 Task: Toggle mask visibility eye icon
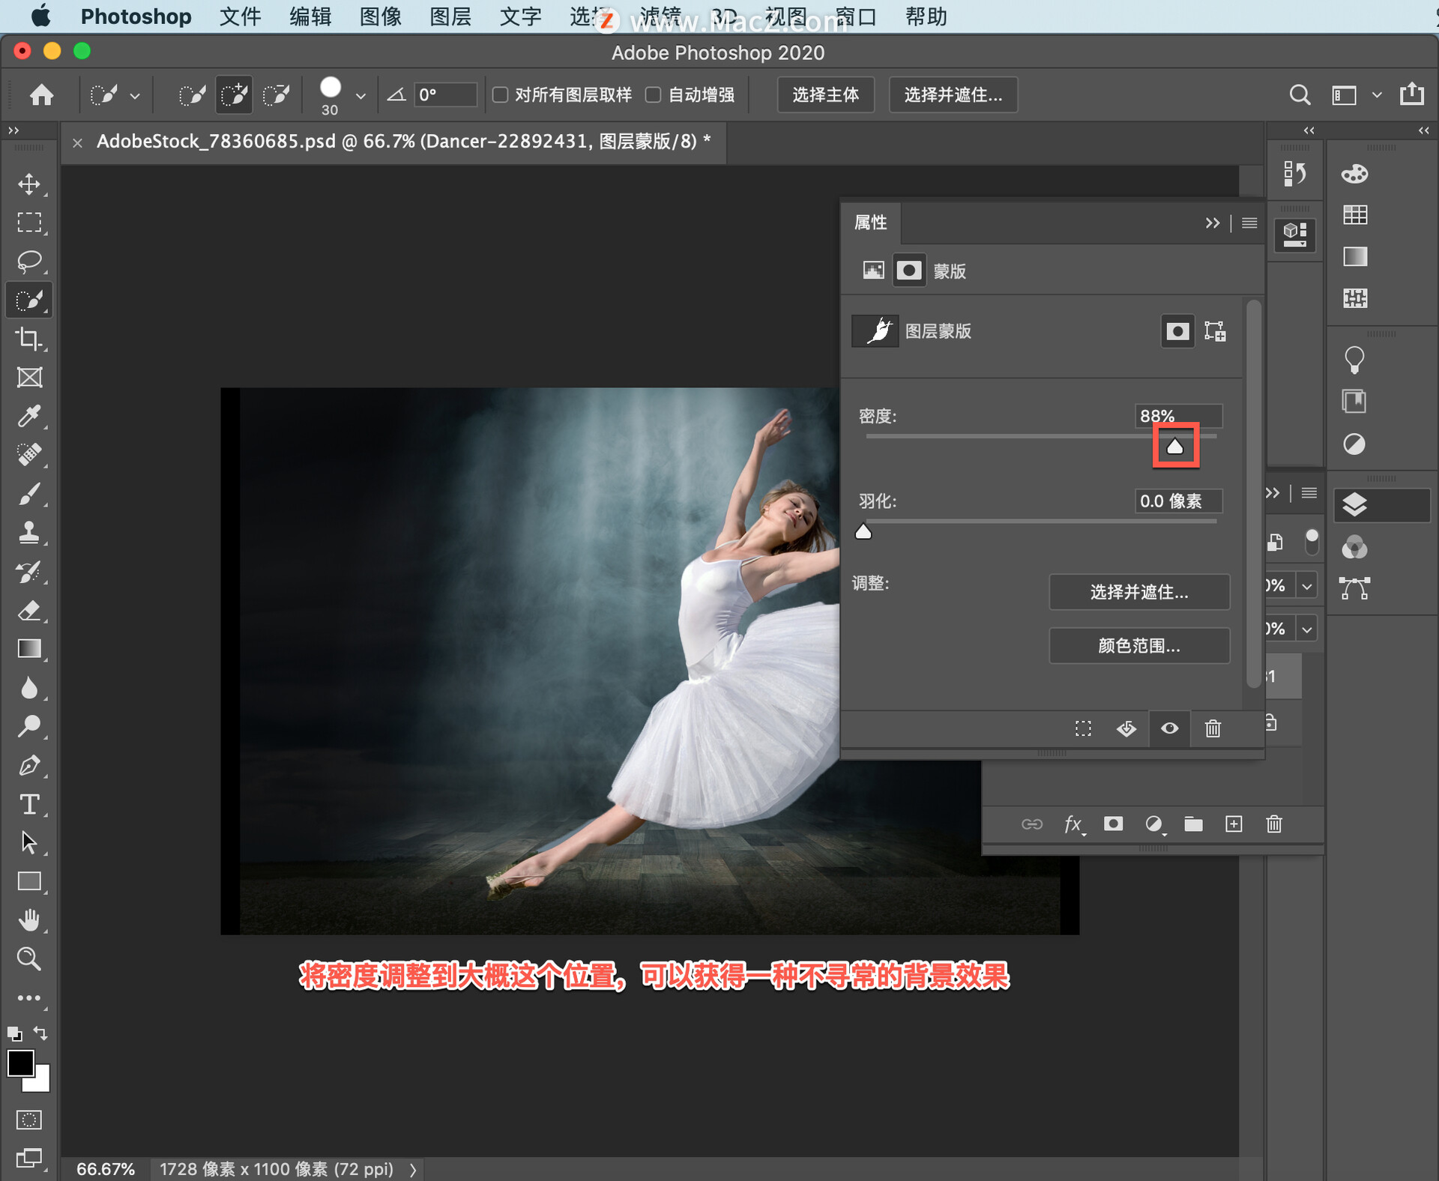pos(1169,727)
